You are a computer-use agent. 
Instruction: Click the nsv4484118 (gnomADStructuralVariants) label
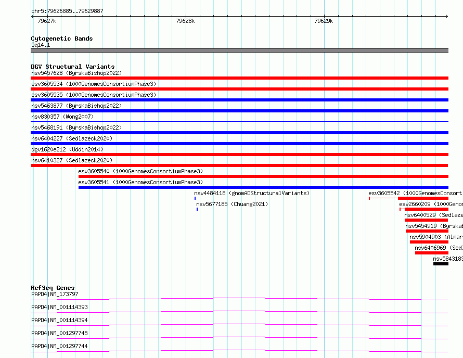click(252, 193)
